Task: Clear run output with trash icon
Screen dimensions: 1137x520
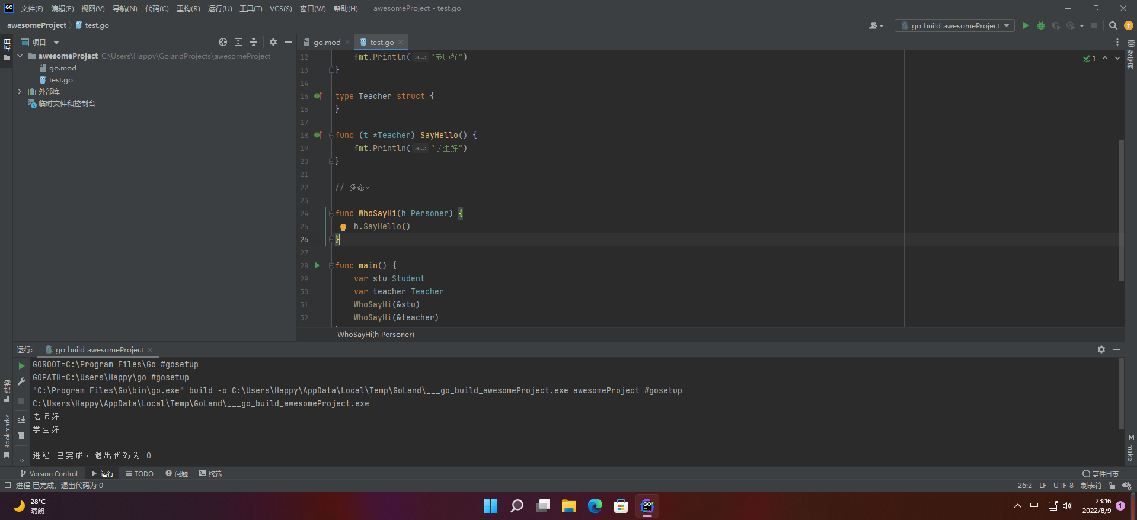Action: [x=21, y=436]
